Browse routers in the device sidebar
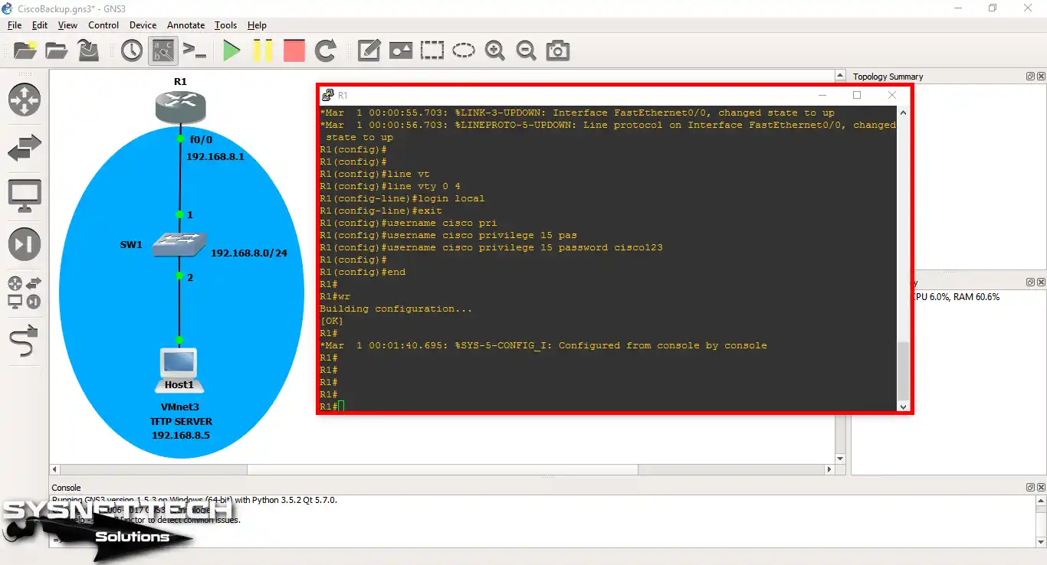This screenshot has width=1047, height=565. point(25,100)
